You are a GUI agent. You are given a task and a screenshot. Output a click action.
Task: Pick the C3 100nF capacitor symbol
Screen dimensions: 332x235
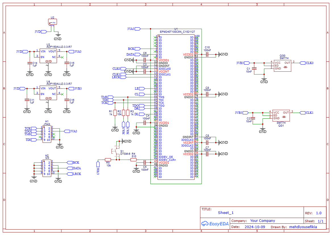tap(145, 71)
